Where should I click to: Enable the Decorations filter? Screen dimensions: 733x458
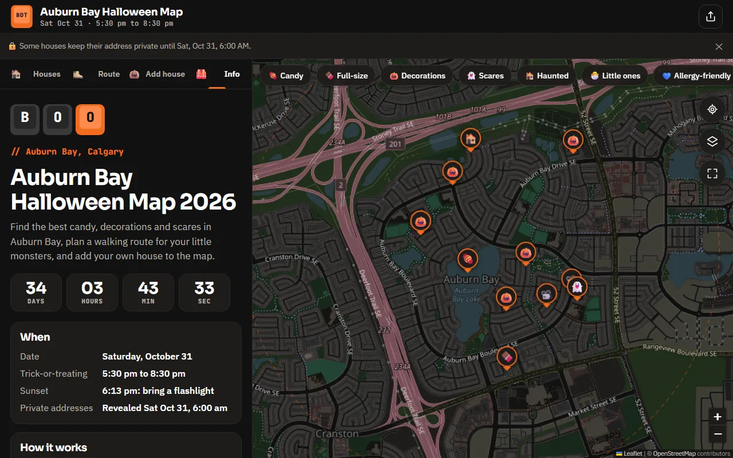click(x=417, y=76)
